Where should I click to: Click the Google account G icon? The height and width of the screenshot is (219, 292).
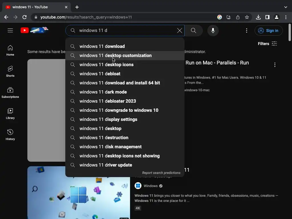pos(220,17)
